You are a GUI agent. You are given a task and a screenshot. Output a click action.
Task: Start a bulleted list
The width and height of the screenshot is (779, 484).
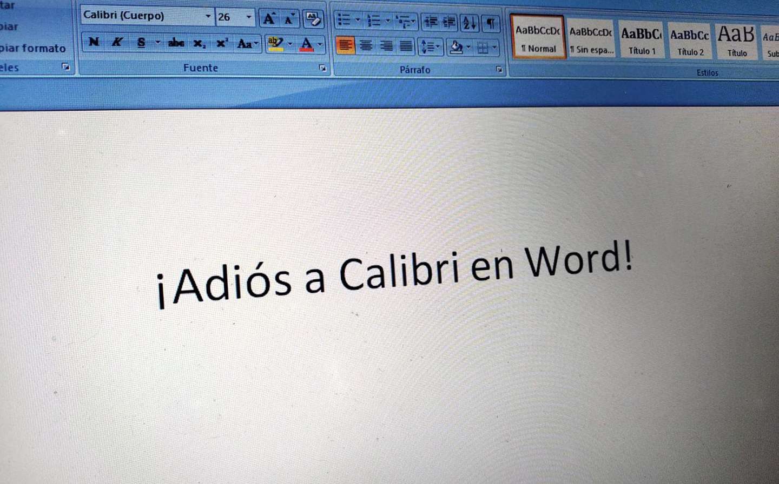point(344,21)
